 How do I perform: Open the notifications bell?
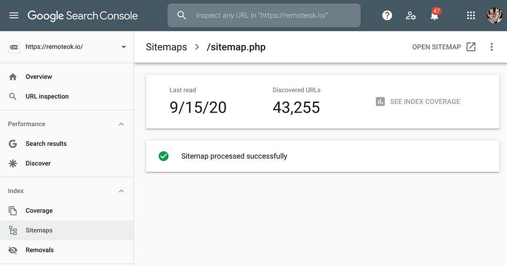(434, 16)
